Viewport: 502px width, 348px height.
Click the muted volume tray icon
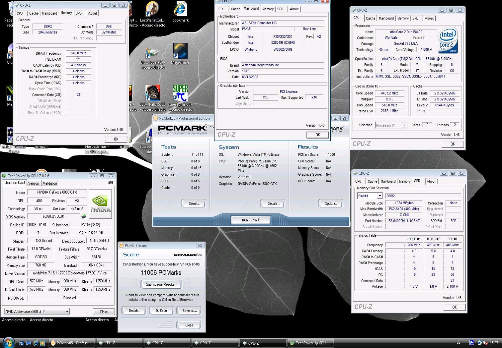coord(486,343)
